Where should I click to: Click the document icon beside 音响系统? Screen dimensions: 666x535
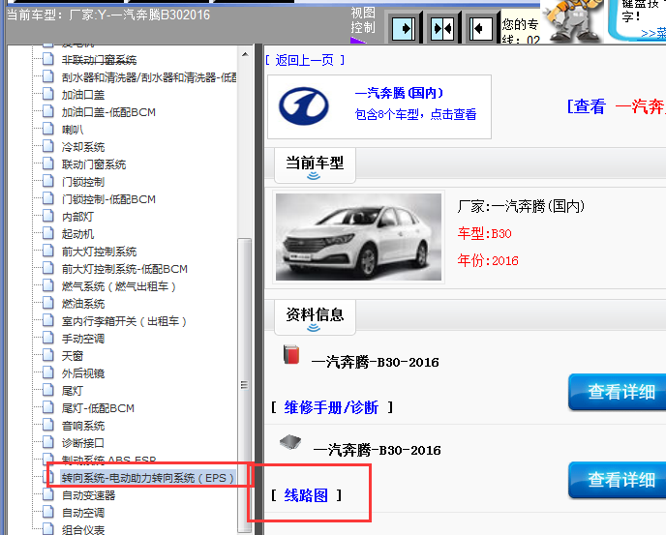click(x=48, y=425)
